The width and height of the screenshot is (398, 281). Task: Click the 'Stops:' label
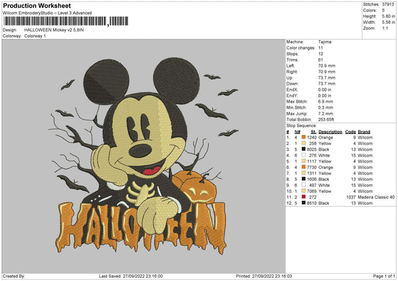[292, 54]
